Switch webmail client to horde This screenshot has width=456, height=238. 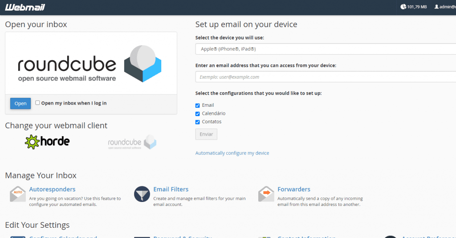47,142
